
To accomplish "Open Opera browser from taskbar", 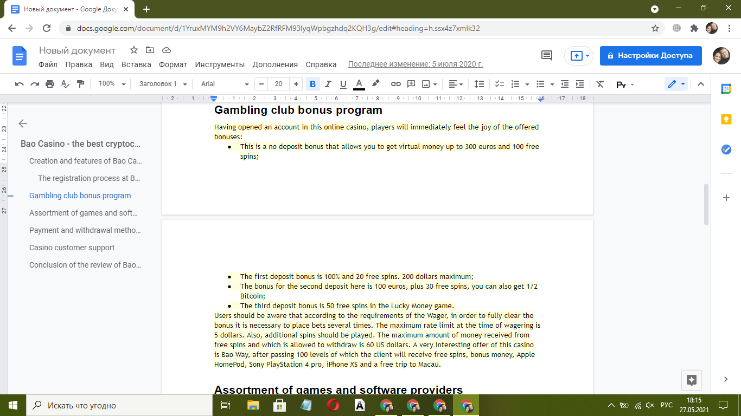I will (x=333, y=405).
